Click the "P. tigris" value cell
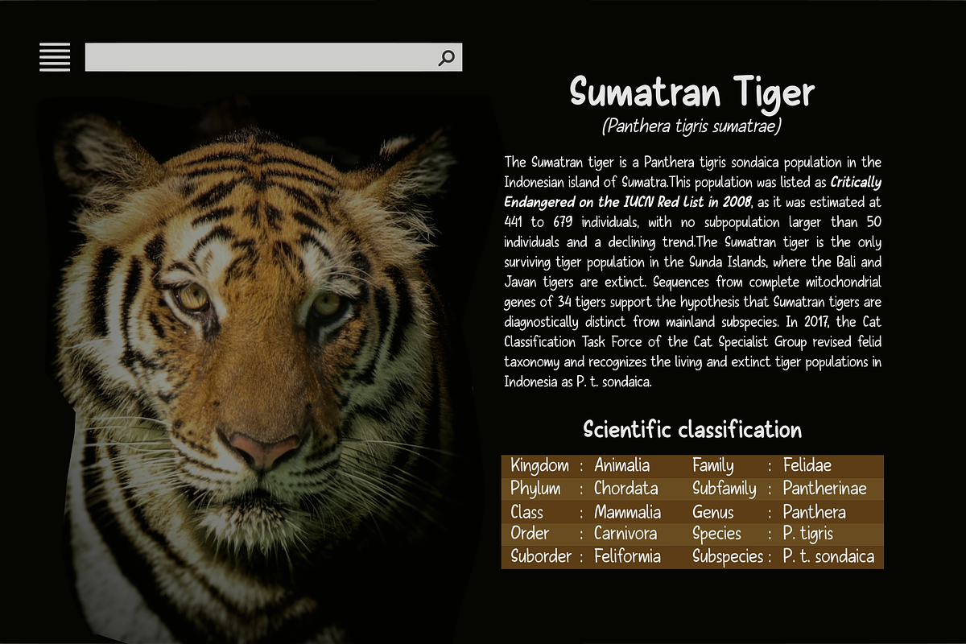The height and width of the screenshot is (644, 966). (x=808, y=533)
